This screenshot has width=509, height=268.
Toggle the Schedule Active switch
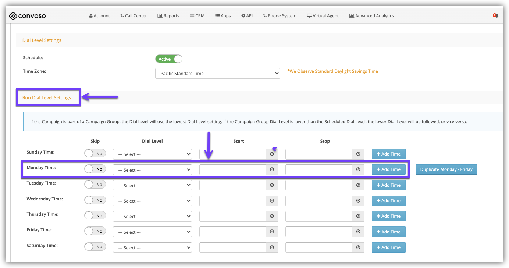[169, 59]
